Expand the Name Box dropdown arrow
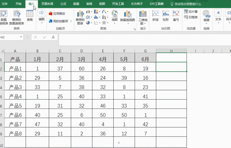This screenshot has height=148, width=231. click(21, 37)
